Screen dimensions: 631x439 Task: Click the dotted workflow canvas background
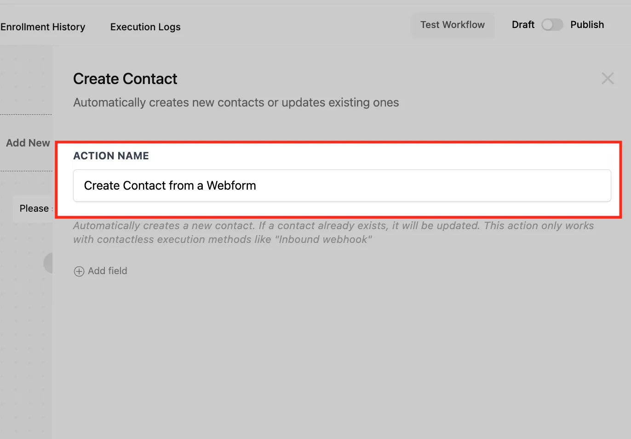click(x=26, y=344)
